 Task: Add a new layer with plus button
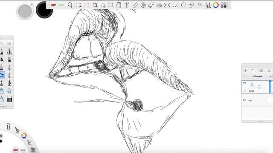[245, 71]
